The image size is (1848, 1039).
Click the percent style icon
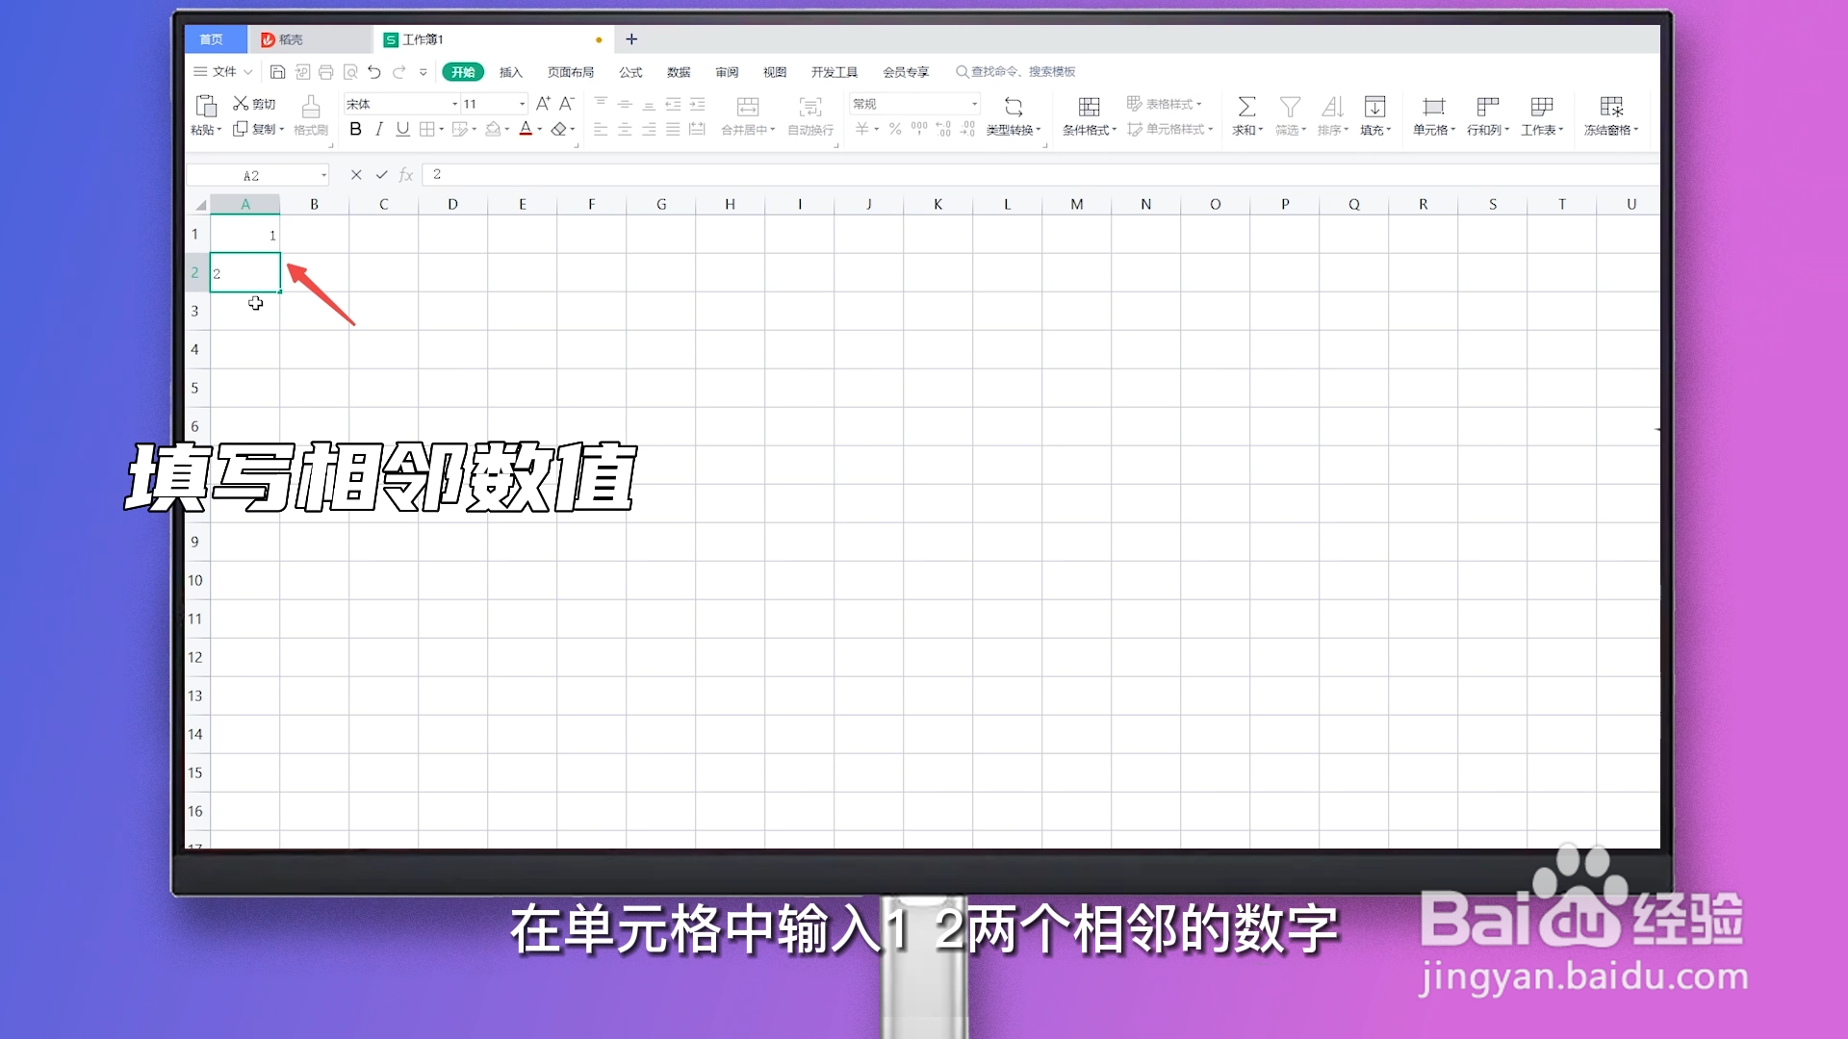tap(894, 128)
